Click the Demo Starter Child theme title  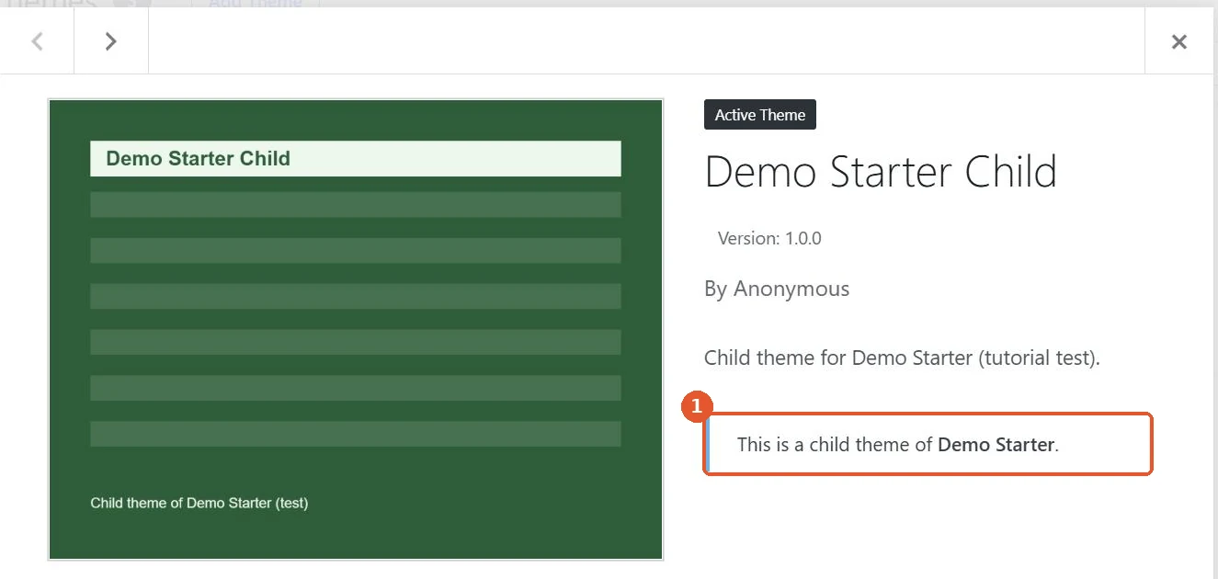point(881,172)
